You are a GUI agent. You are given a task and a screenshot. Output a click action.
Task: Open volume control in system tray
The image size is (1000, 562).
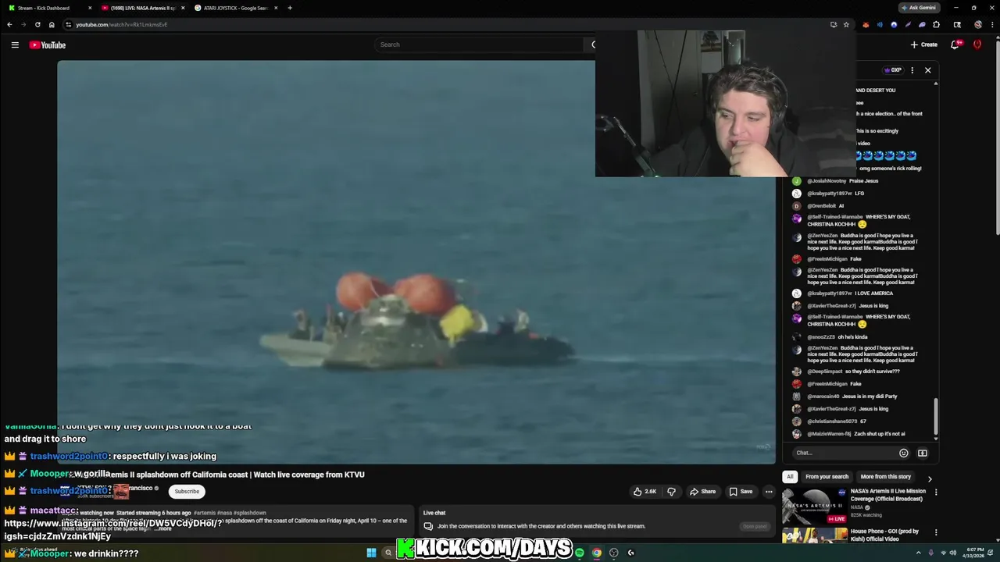(952, 553)
